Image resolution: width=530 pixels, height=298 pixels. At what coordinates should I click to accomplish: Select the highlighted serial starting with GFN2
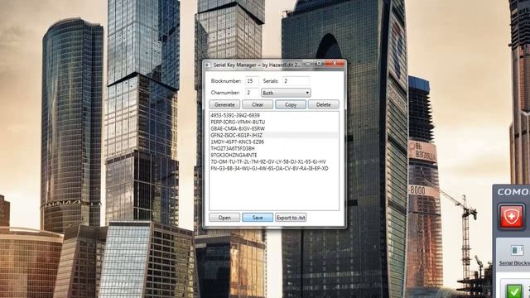274,135
